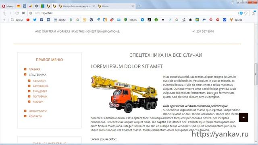
Task: Add page to bookmarks with heart icon
Action: (x=246, y=13)
